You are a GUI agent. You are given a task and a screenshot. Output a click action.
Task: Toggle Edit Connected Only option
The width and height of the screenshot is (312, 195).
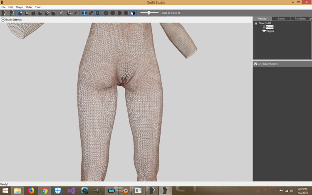(x=91, y=13)
